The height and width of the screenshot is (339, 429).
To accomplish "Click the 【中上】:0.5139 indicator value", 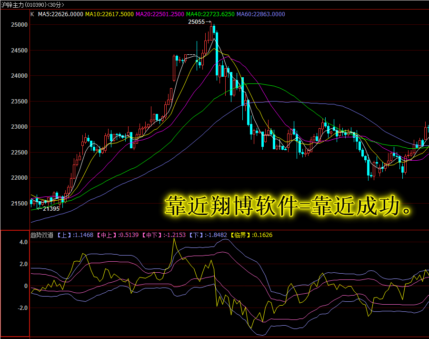I will [x=118, y=235].
